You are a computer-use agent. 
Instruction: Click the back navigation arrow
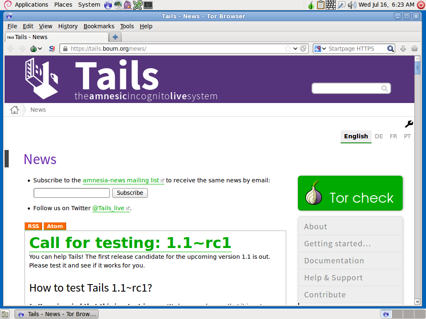(x=11, y=49)
